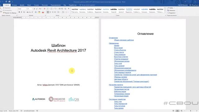Toggle strikethrough formatting
Image resolution: width=199 pixels, height=112 pixels.
[28, 12]
